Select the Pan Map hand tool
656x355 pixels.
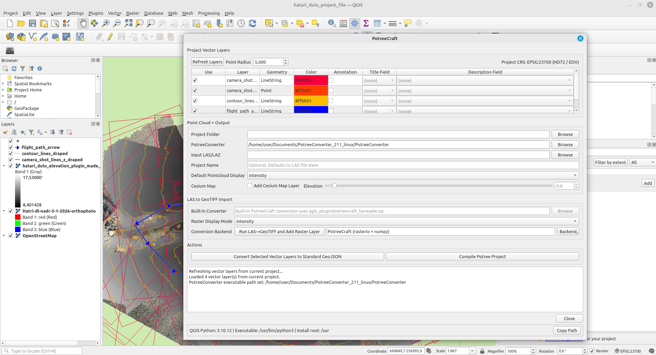83,23
